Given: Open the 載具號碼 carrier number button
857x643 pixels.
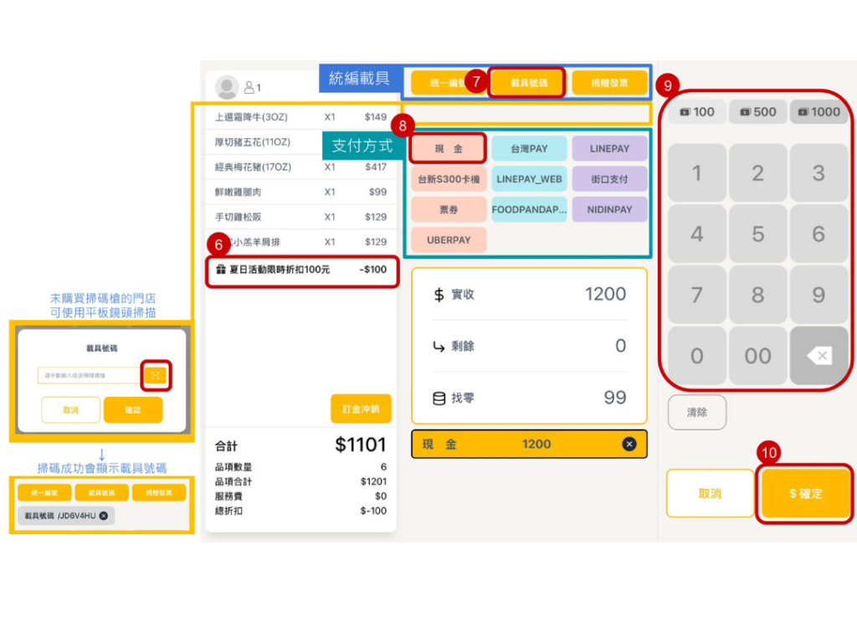Looking at the screenshot, I should 527,83.
